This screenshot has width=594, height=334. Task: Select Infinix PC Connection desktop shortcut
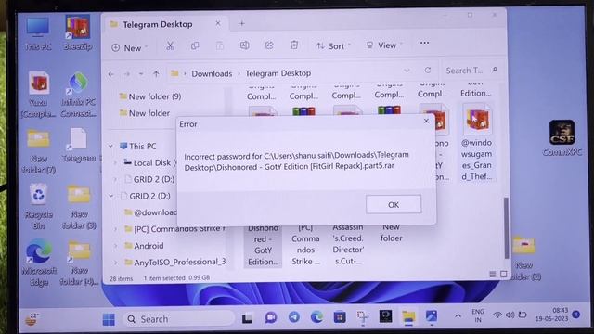78,95
